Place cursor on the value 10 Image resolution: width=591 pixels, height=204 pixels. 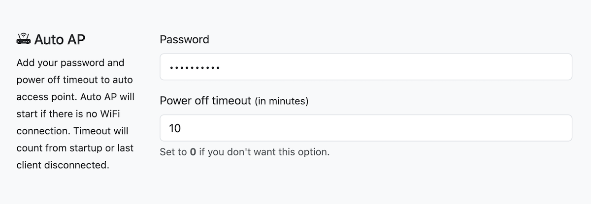[x=175, y=129]
